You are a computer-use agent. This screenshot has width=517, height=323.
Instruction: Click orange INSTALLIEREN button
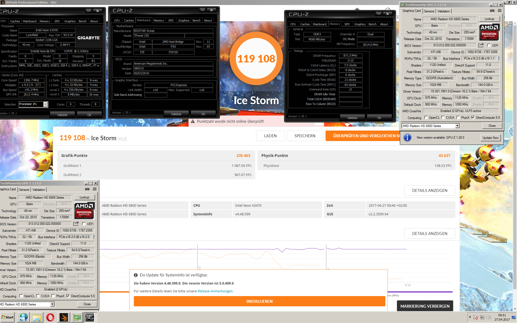pos(259,301)
